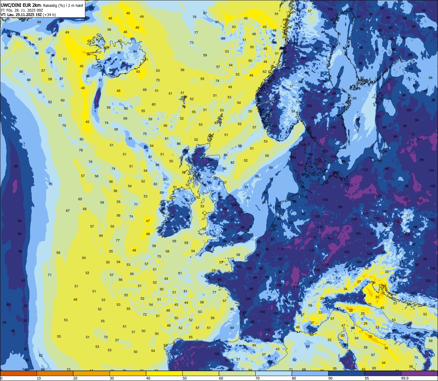
Task: Select the 40–50% bright yellow legend swatch
Action: (x=164, y=373)
